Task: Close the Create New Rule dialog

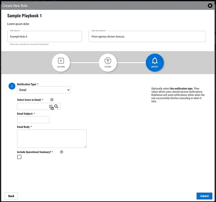Action: coord(210,6)
